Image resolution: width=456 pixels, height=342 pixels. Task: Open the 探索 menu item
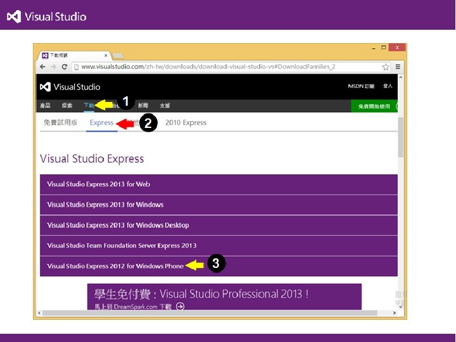67,105
